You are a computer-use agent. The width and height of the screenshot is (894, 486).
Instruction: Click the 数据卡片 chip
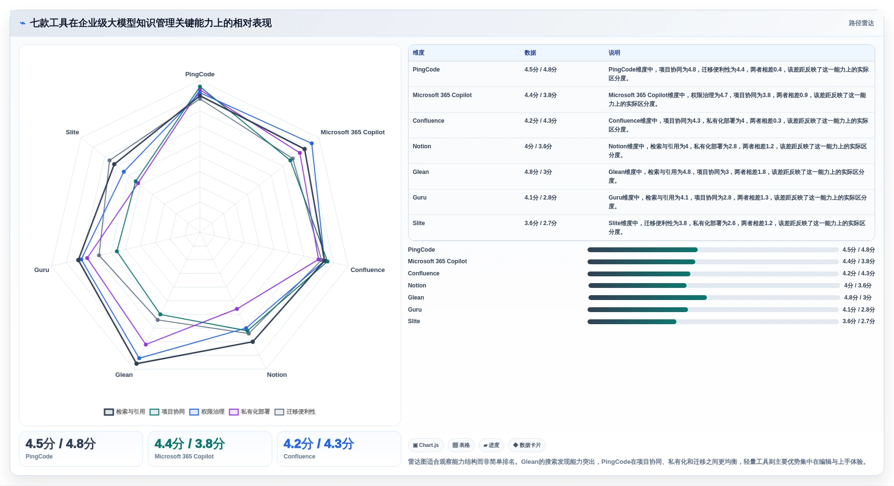click(527, 445)
